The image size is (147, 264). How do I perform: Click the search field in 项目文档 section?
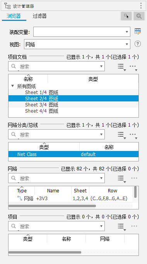pos(56,66)
